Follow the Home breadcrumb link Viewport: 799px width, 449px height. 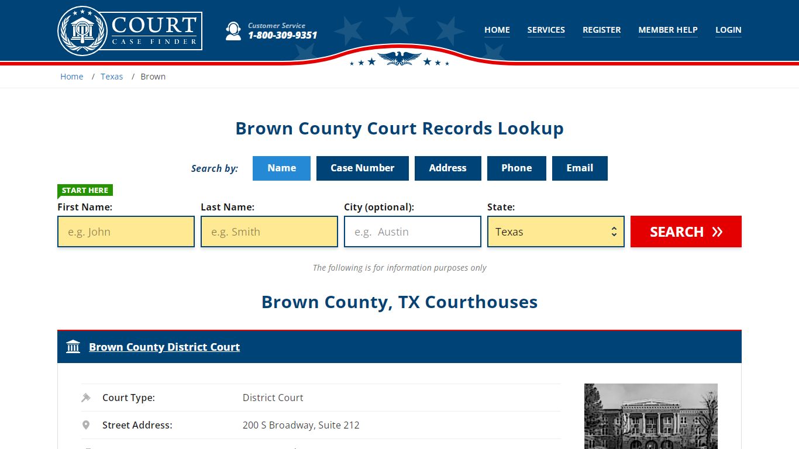(72, 77)
